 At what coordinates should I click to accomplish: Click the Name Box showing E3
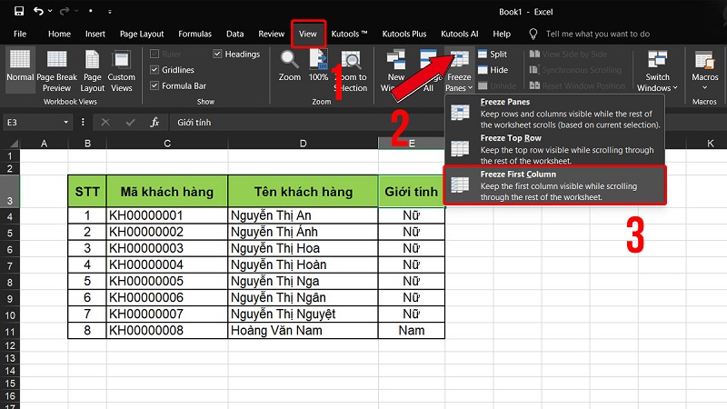coord(33,123)
